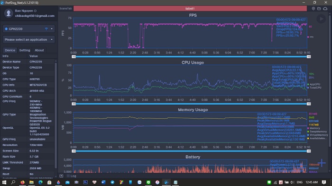
Task: Open the folder icon for saved records
Action: click(319, 9)
